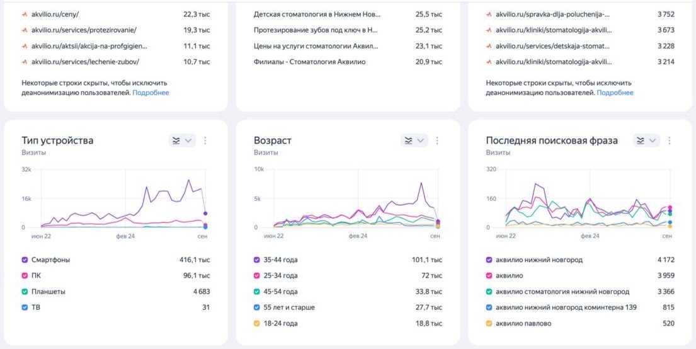Open three-dot menu for Последняя поисковая фраза widget
This screenshot has width=696, height=349.
[669, 140]
